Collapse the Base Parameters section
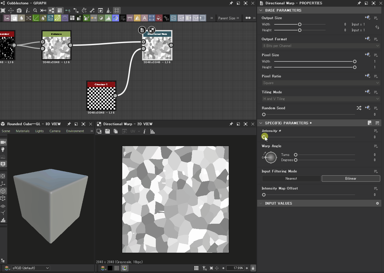Image resolution: width=384 pixels, height=273 pixels. pos(261,10)
